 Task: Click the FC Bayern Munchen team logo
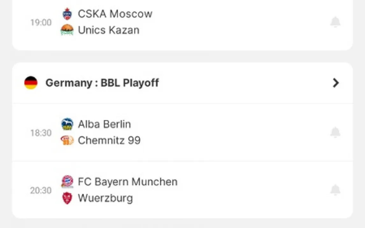coord(67,182)
